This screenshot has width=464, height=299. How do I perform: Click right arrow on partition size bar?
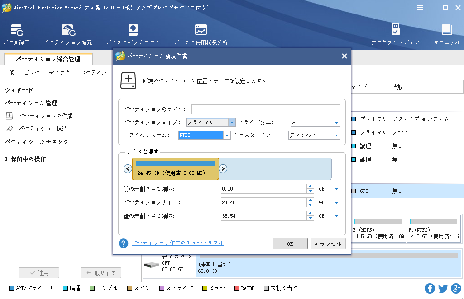[223, 169]
